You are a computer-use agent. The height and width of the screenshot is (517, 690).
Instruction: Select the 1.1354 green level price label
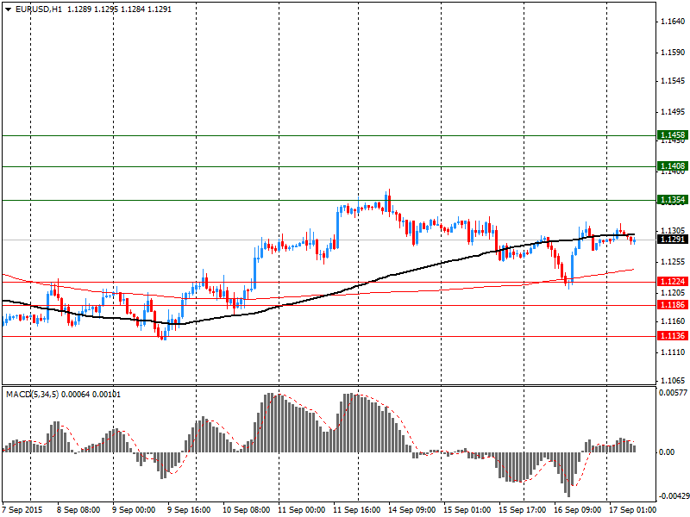coord(673,200)
